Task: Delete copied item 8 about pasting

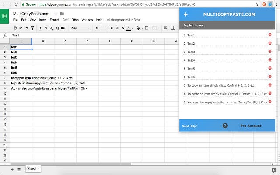Action: coord(270,93)
